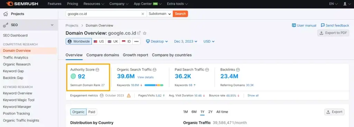
Task: Click the more databases ellipsis button
Action: [136, 41]
